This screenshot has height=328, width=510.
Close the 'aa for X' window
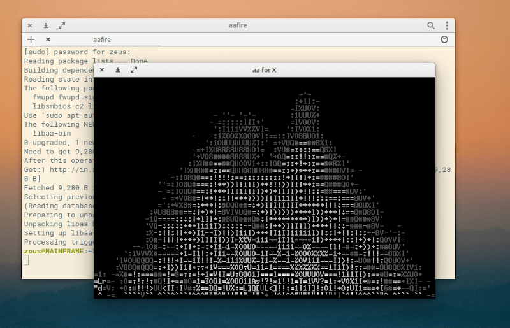click(102, 69)
